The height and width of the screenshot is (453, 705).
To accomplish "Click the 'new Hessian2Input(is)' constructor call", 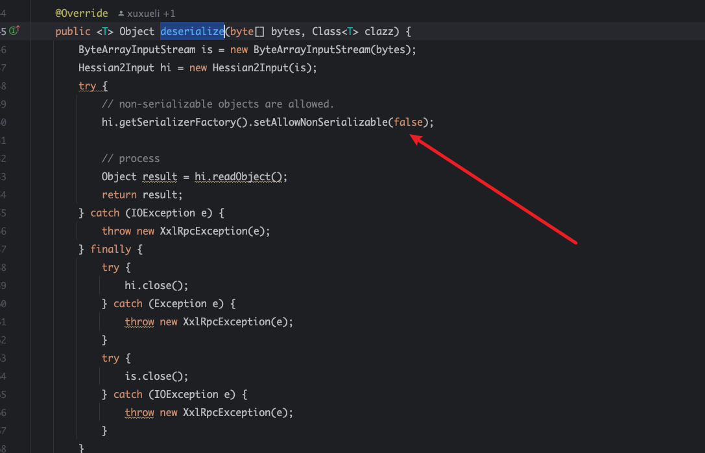I will pos(253,67).
